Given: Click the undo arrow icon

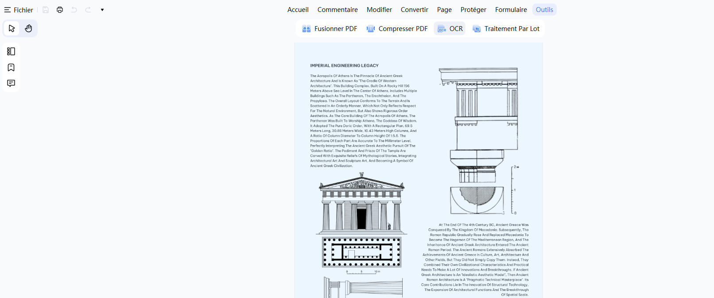Looking at the screenshot, I should pos(74,10).
